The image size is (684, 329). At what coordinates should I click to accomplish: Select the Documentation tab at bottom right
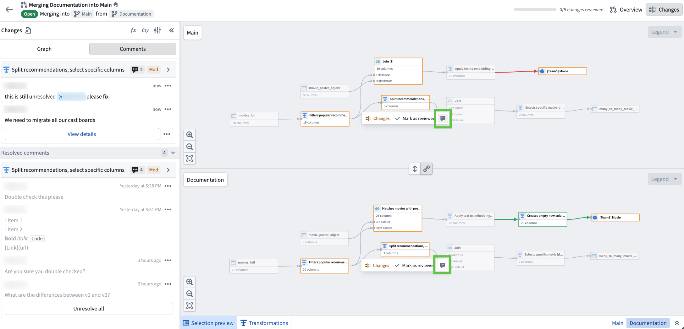pyautogui.click(x=648, y=323)
